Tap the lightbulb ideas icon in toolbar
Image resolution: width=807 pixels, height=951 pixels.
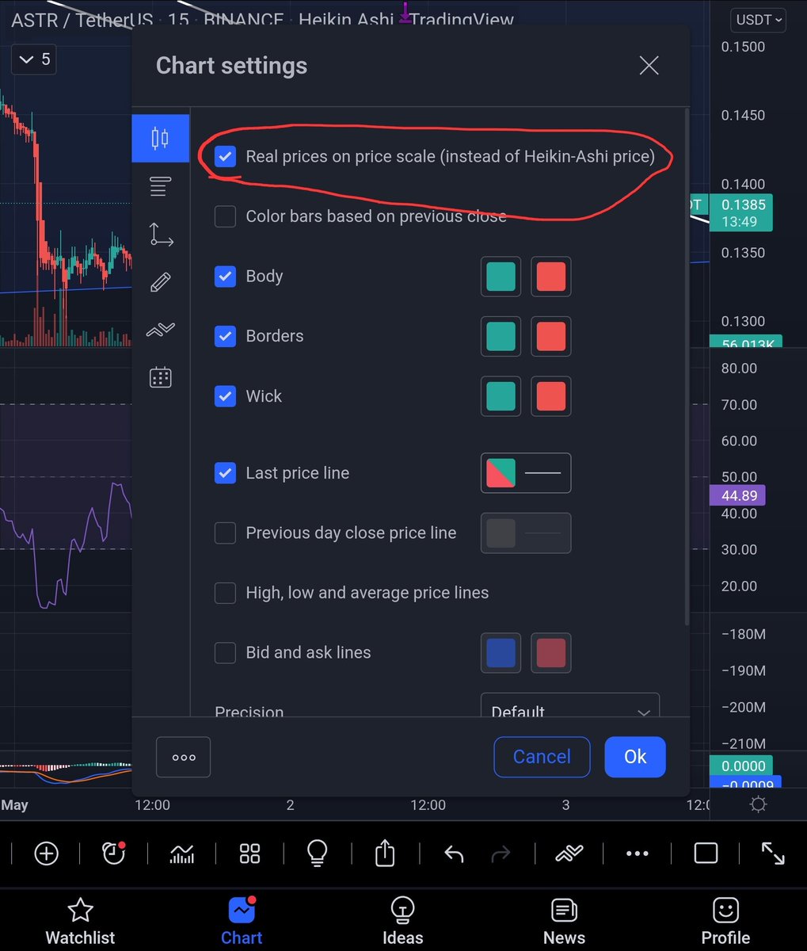click(317, 854)
